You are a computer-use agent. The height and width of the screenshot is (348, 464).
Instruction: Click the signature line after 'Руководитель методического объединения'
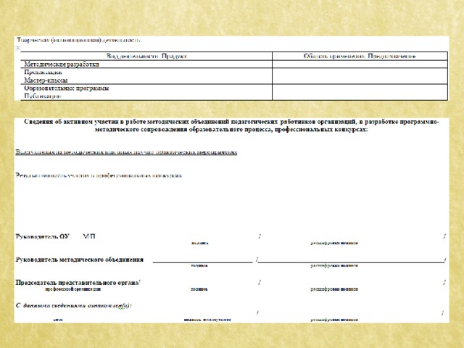click(x=203, y=261)
